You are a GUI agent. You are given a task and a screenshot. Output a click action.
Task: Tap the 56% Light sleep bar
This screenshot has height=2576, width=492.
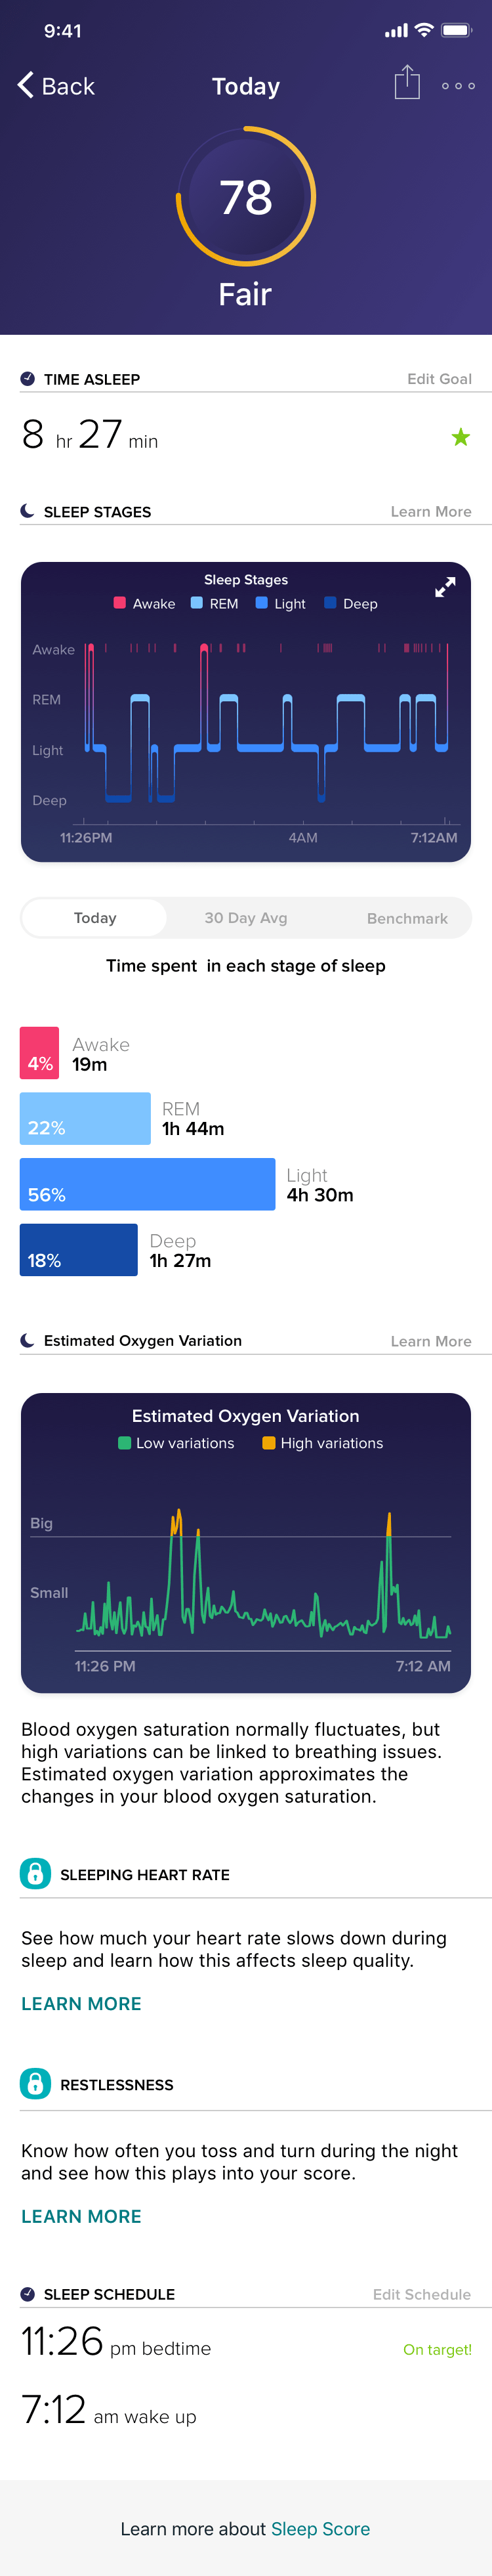click(x=147, y=1184)
